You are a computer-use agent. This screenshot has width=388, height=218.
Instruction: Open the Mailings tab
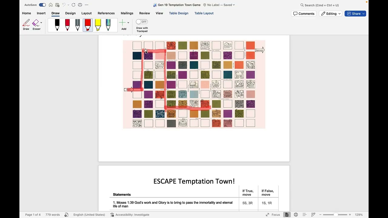click(127, 13)
